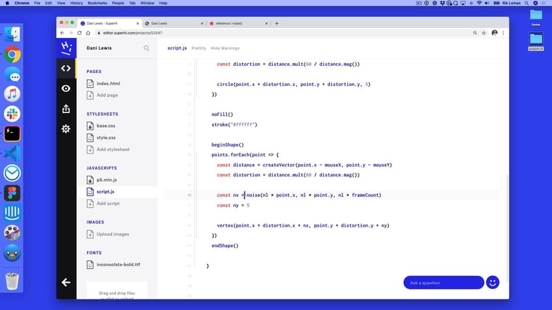This screenshot has height=310, width=552.
Task: Click the Ask a question input field
Action: [x=443, y=283]
